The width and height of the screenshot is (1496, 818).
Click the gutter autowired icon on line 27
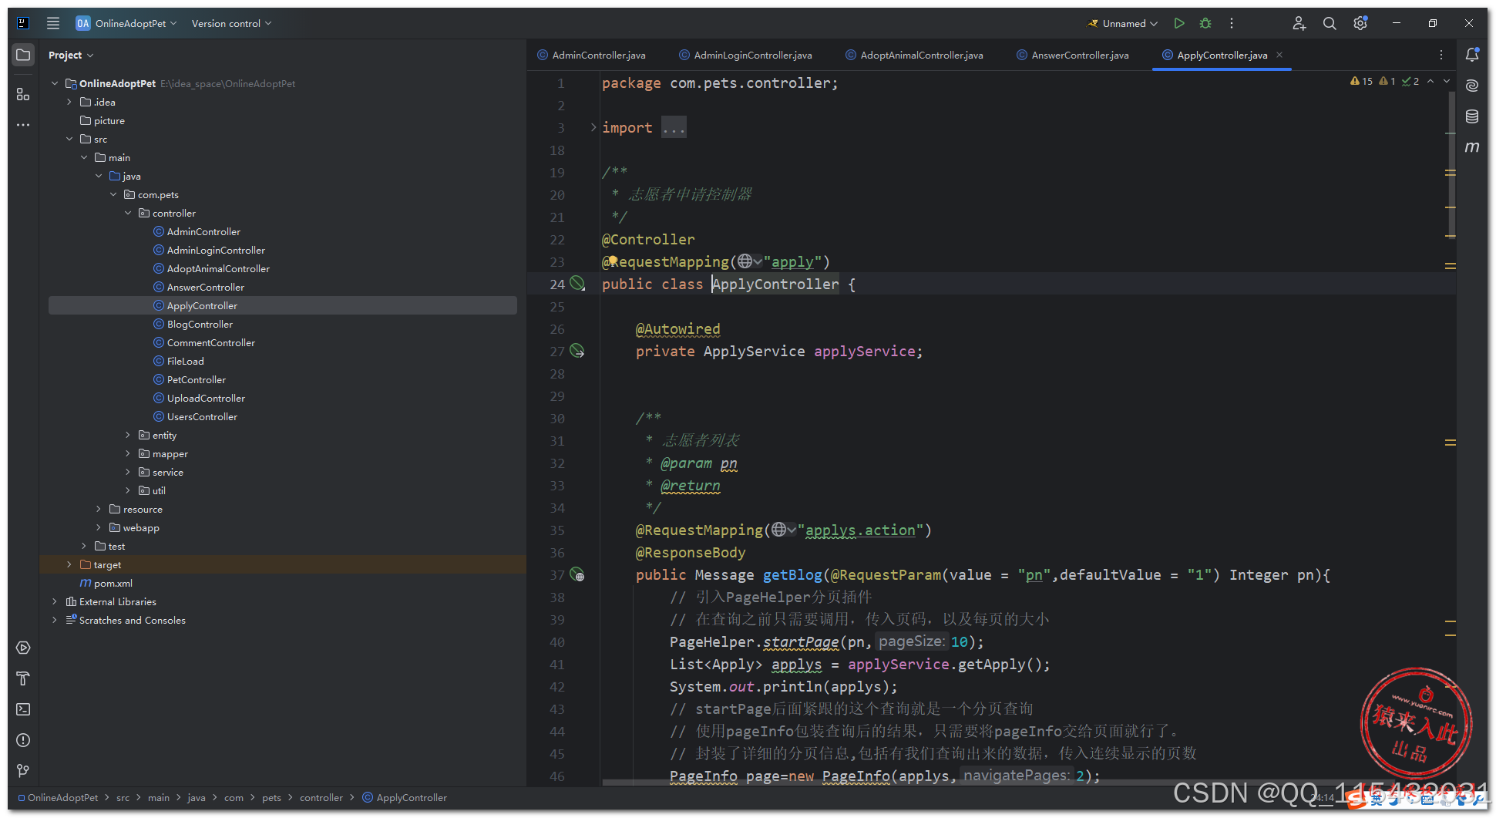click(577, 351)
